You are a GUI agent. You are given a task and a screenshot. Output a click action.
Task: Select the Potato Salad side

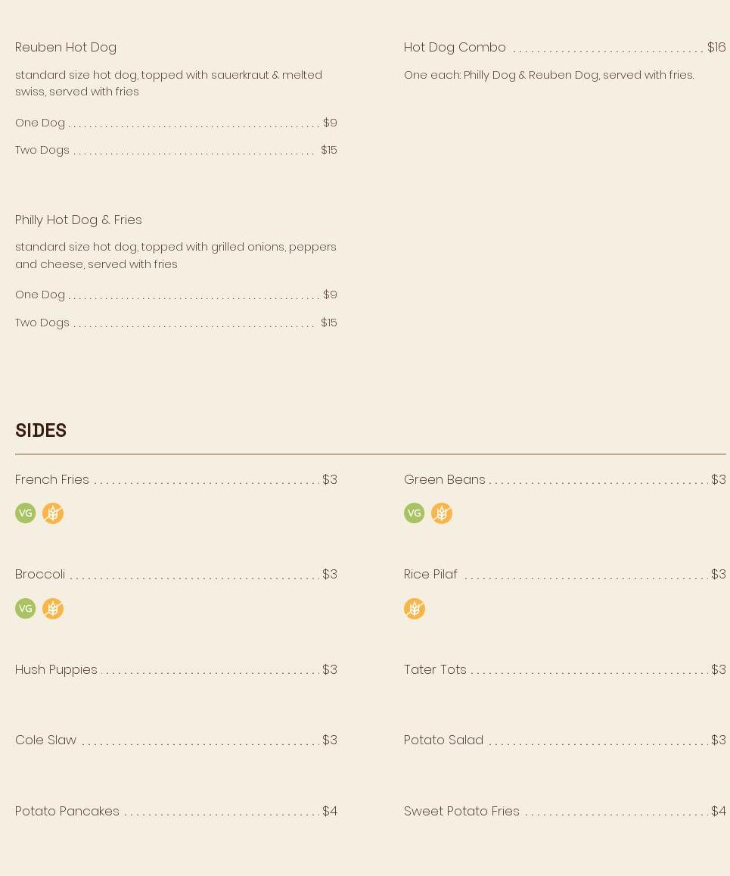coord(565,740)
